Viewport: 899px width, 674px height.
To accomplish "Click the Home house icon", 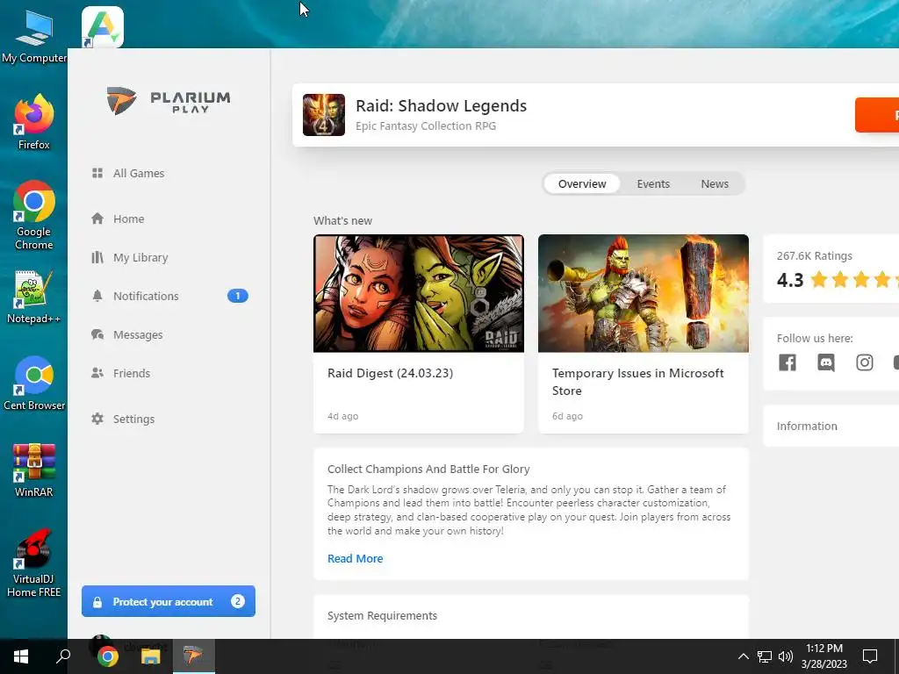I will (97, 219).
